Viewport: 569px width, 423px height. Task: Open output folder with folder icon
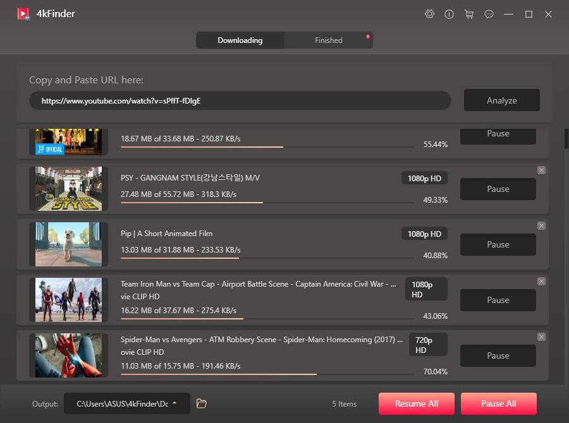[202, 403]
